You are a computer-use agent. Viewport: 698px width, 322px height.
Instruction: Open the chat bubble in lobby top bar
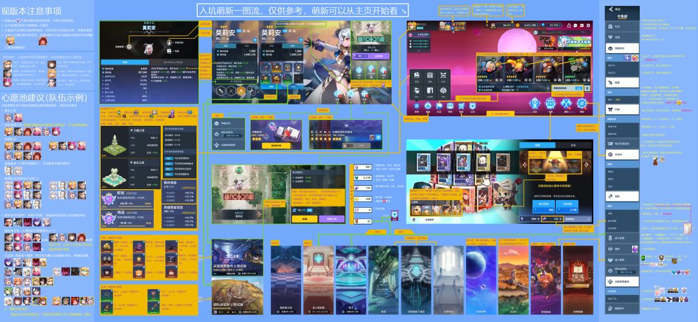[576, 25]
